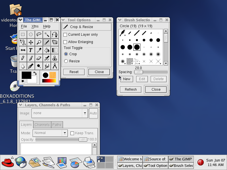227x170 pixels.
Task: Open The GIMP window menu arrow
Action: pos(20,20)
